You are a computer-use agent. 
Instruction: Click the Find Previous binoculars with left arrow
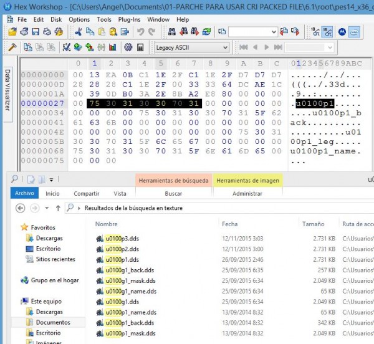pos(183,31)
